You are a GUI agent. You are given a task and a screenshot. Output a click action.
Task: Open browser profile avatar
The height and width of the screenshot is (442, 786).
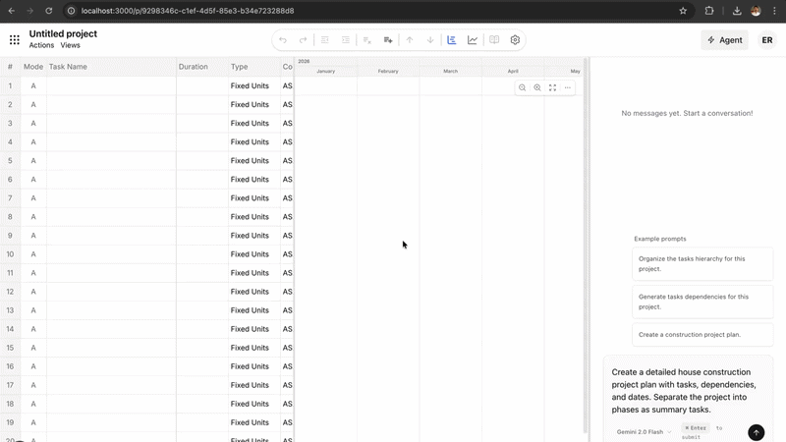(x=756, y=11)
